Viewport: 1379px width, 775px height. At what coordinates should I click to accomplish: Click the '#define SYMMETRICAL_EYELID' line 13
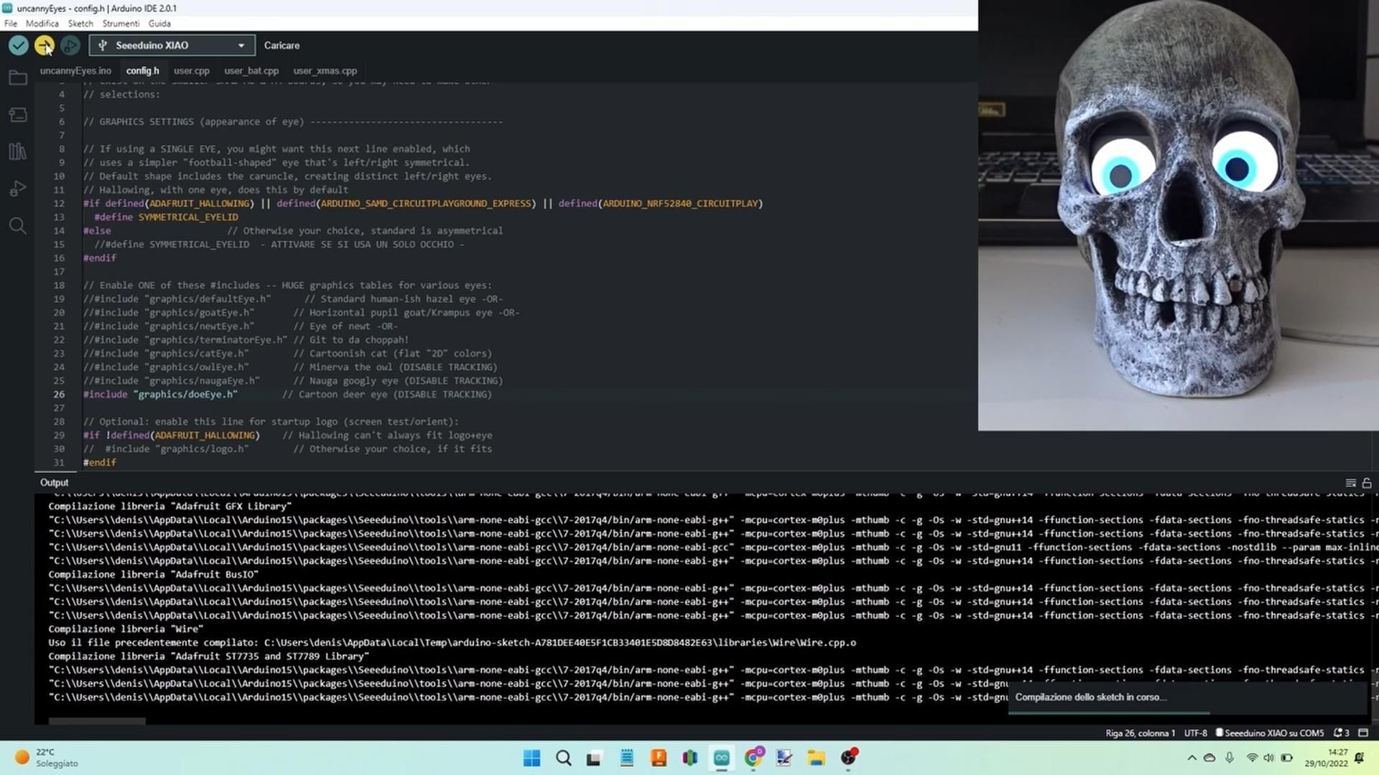166,217
